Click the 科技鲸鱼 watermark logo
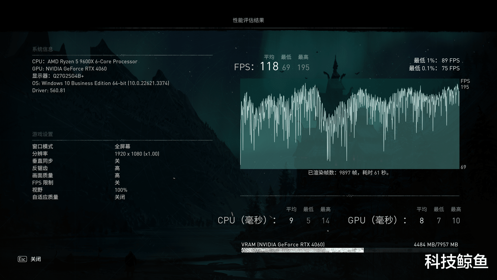The height and width of the screenshot is (280, 497). (456, 262)
